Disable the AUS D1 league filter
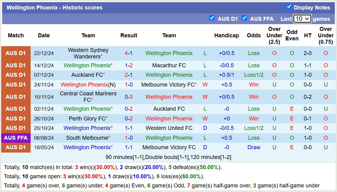Screen dimensions: 337x192 (x=212, y=18)
